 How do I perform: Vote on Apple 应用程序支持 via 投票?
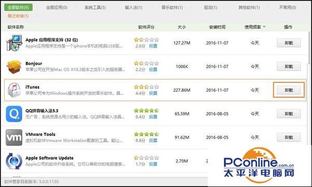[153, 46]
